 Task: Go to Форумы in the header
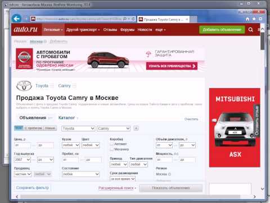[127, 30]
